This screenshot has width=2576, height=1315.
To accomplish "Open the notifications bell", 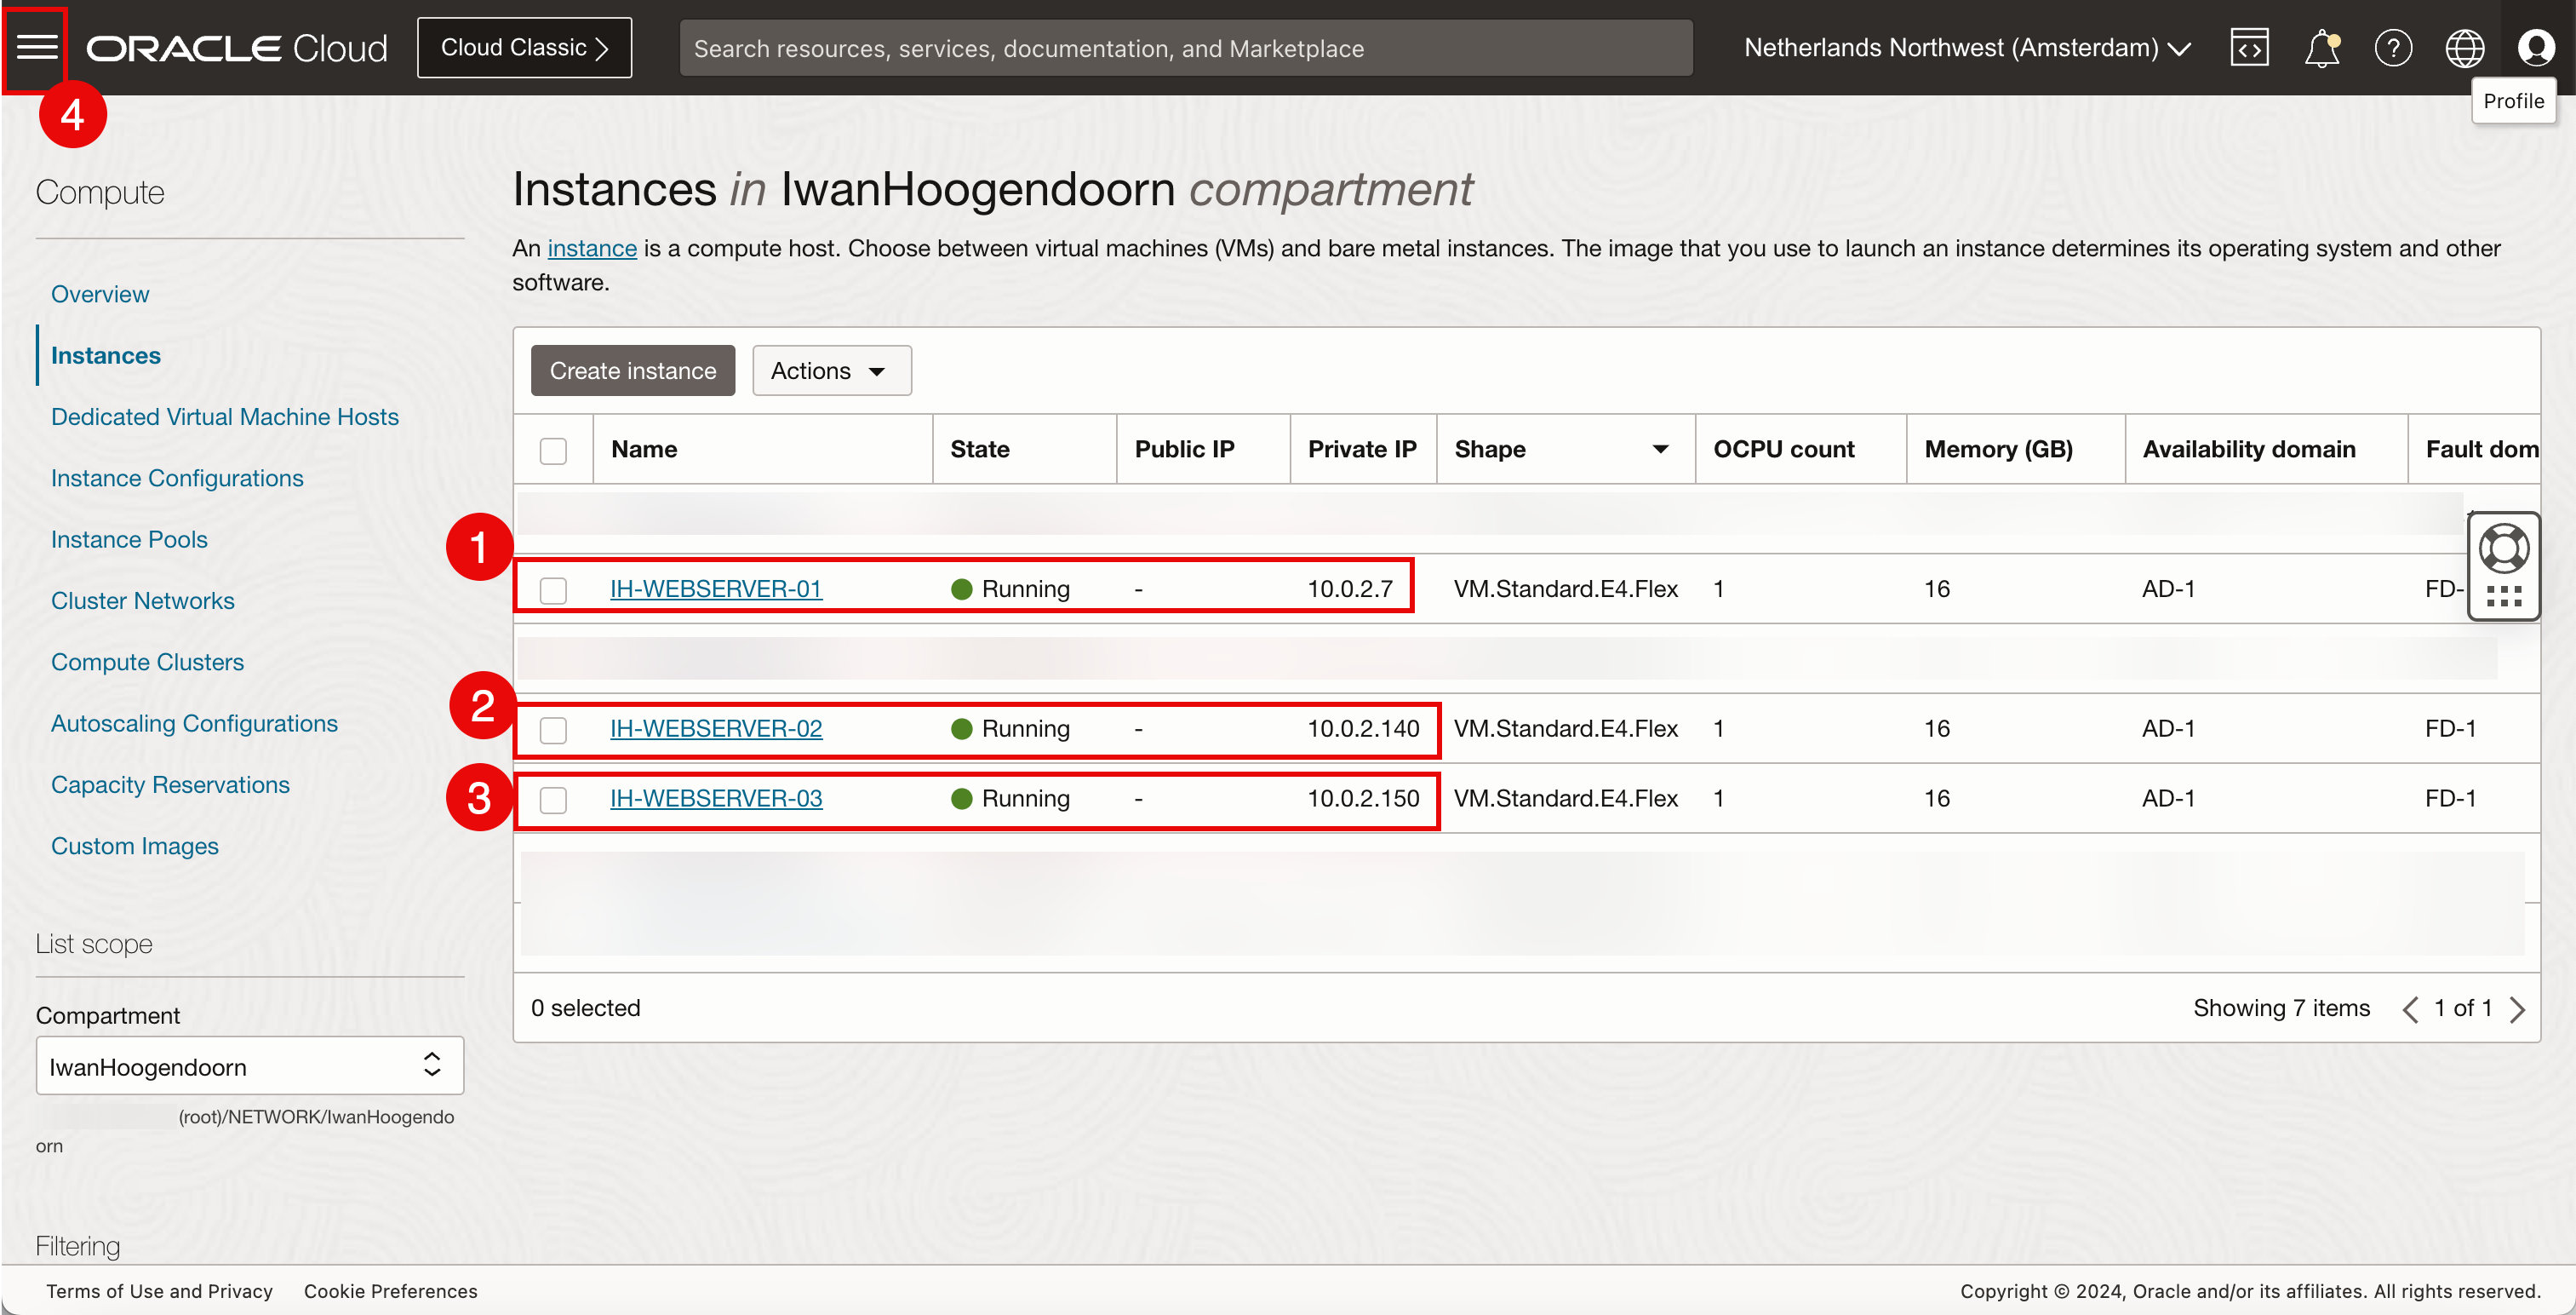I will [x=2321, y=47].
